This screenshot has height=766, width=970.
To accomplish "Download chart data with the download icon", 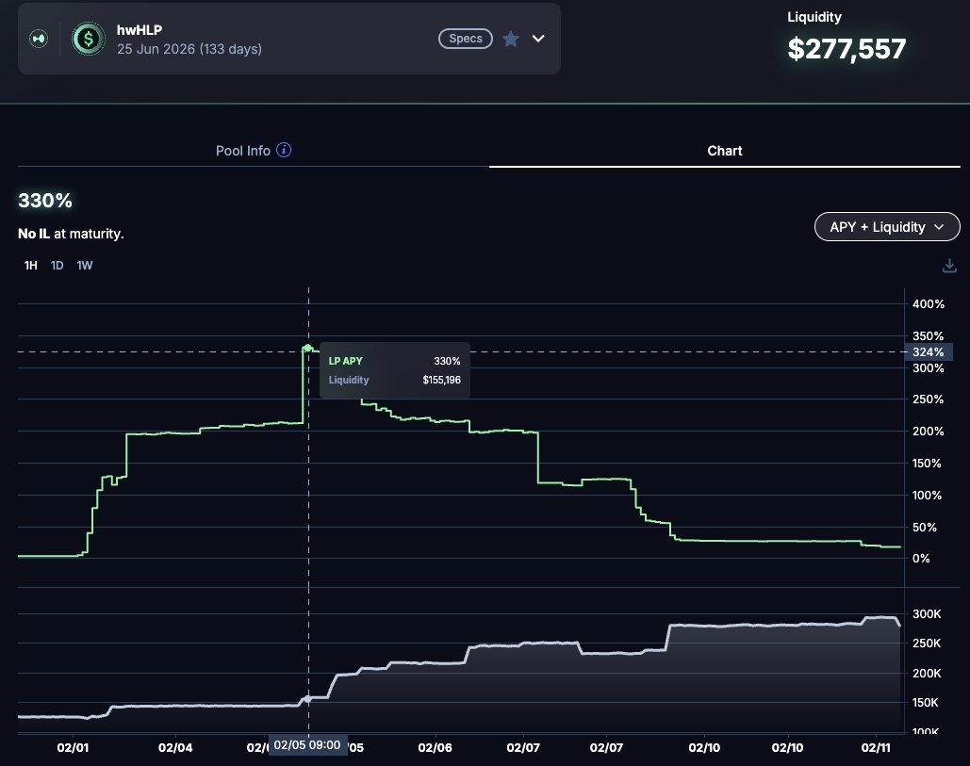I will 949,266.
